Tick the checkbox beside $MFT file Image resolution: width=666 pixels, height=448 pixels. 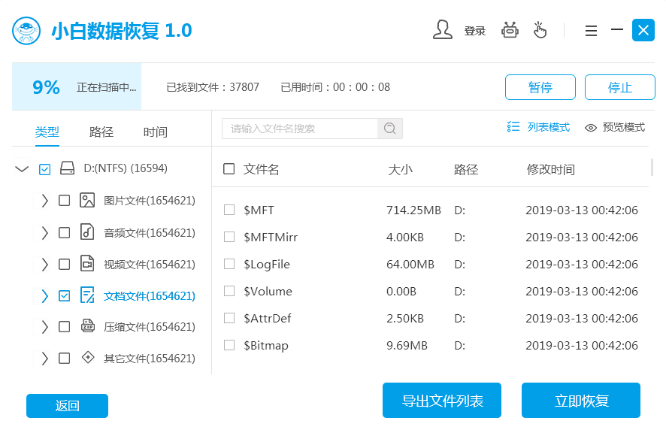(229, 210)
